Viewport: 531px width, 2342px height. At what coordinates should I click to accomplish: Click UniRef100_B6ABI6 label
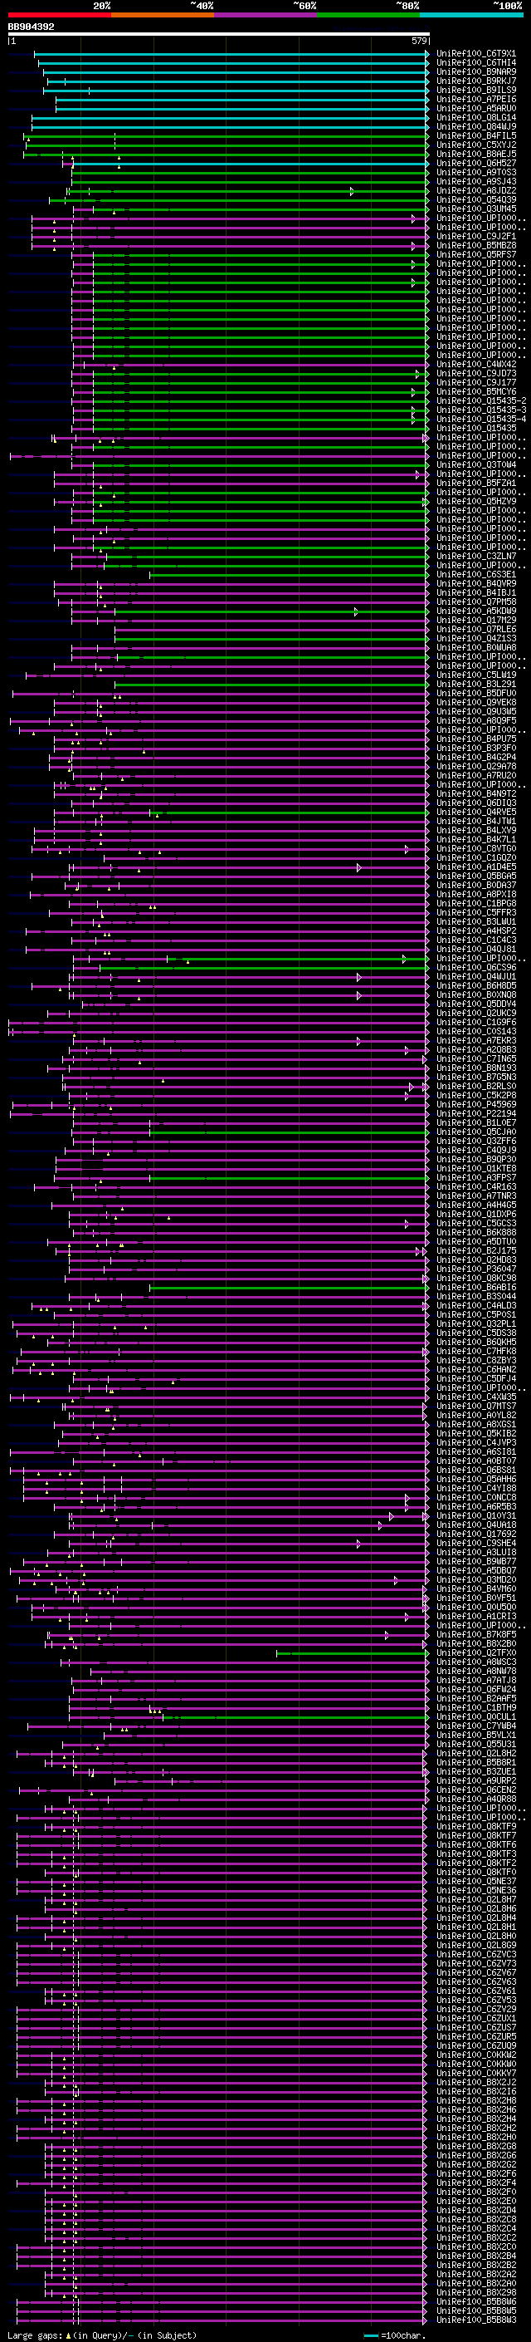[475, 1288]
